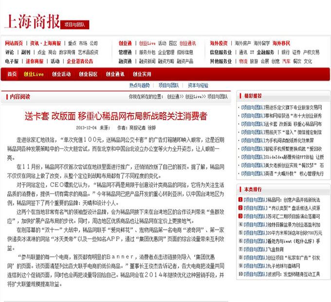Switch to 资本与经验 sub-tab
The width and height of the screenshot is (331, 302).
pyautogui.click(x=198, y=85)
